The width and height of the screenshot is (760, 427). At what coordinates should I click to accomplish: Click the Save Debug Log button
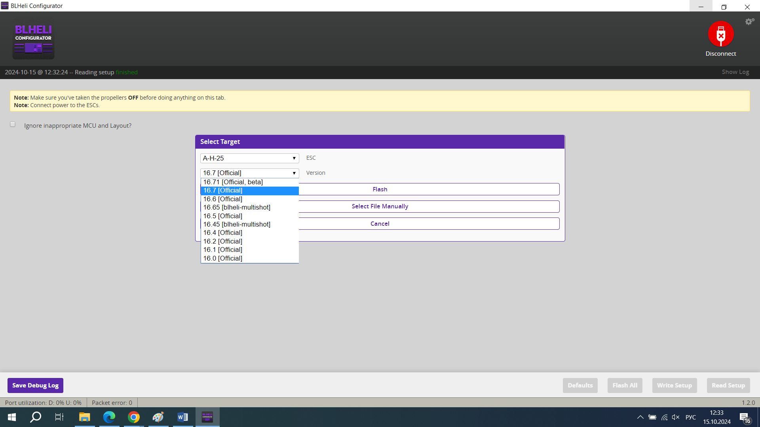tap(35, 385)
